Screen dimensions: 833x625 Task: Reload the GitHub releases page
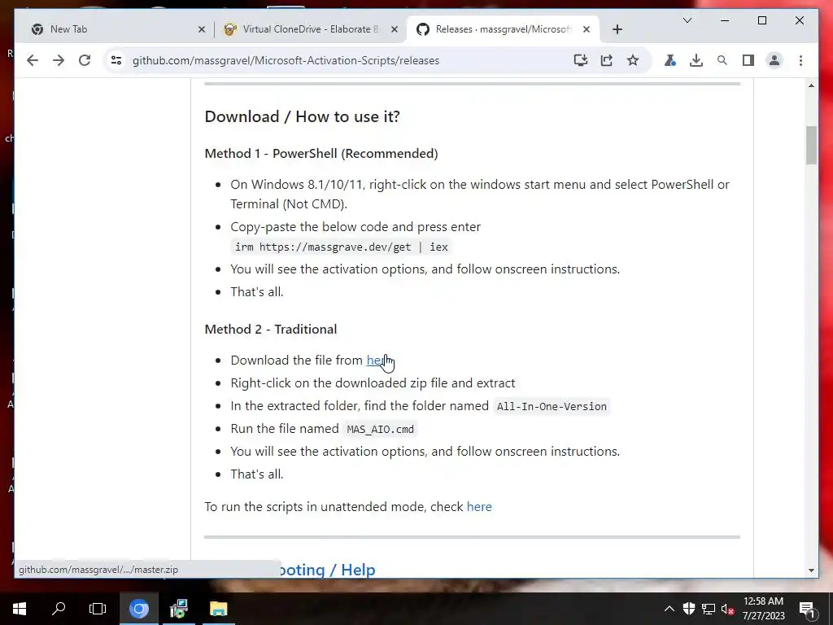pyautogui.click(x=85, y=60)
